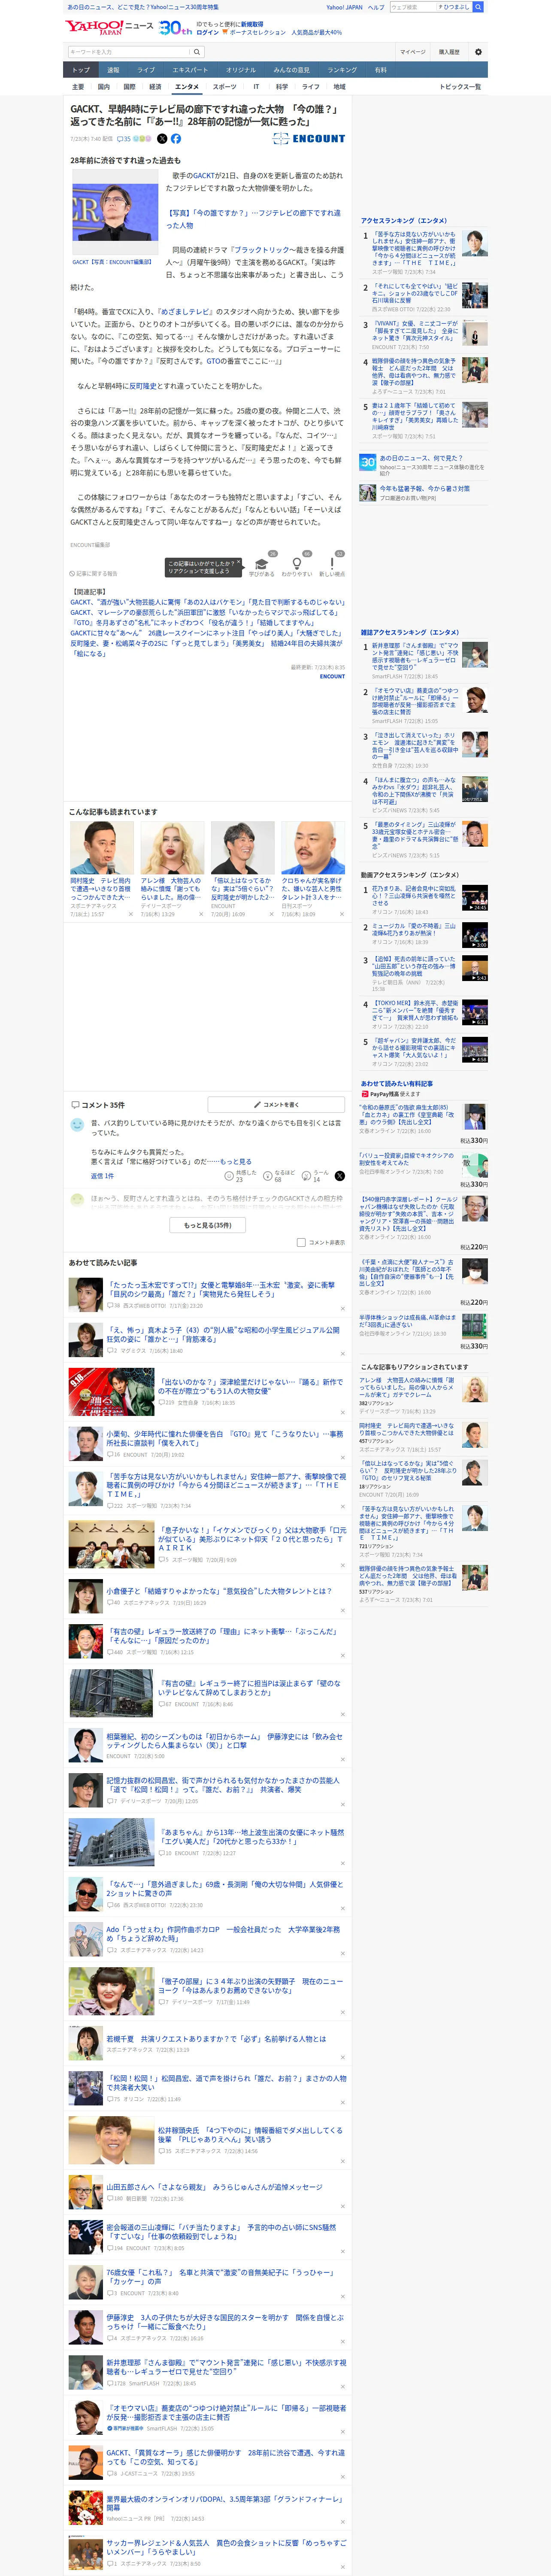This screenshot has height=2576, width=551.
Task: Click the ENCOUNT publisher logo near headline
Action: [309, 139]
